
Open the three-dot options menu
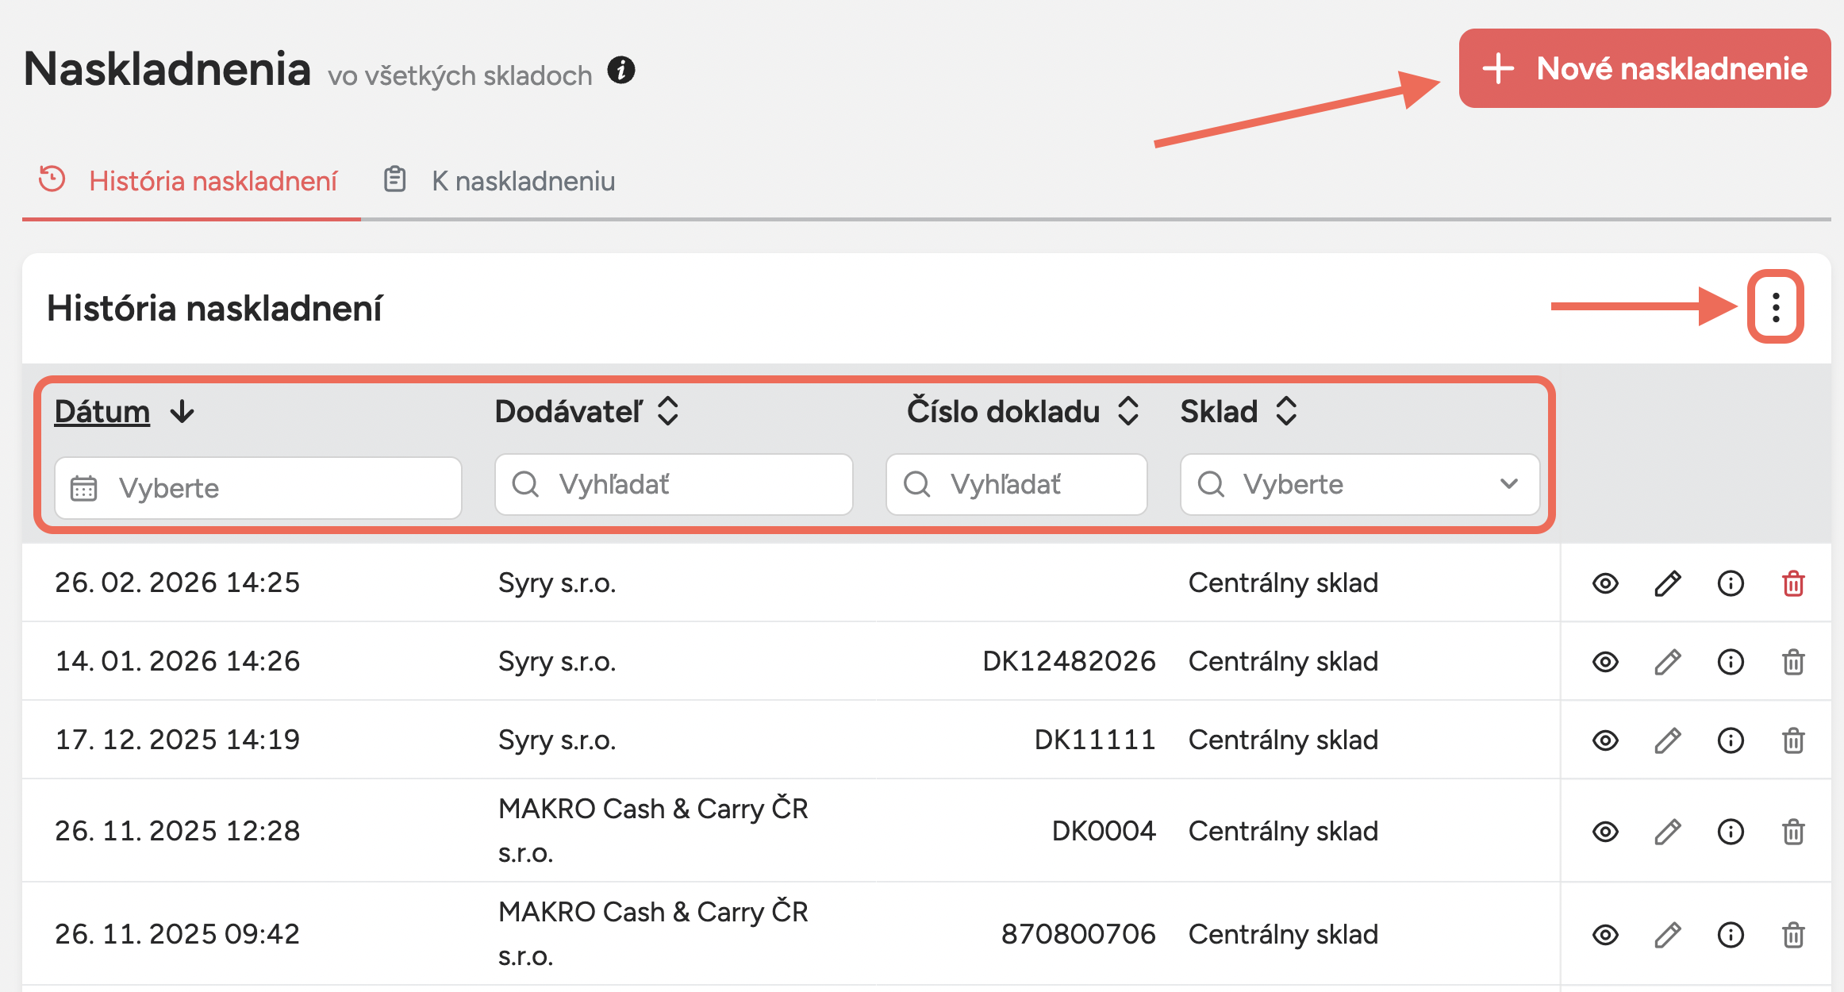[1775, 307]
